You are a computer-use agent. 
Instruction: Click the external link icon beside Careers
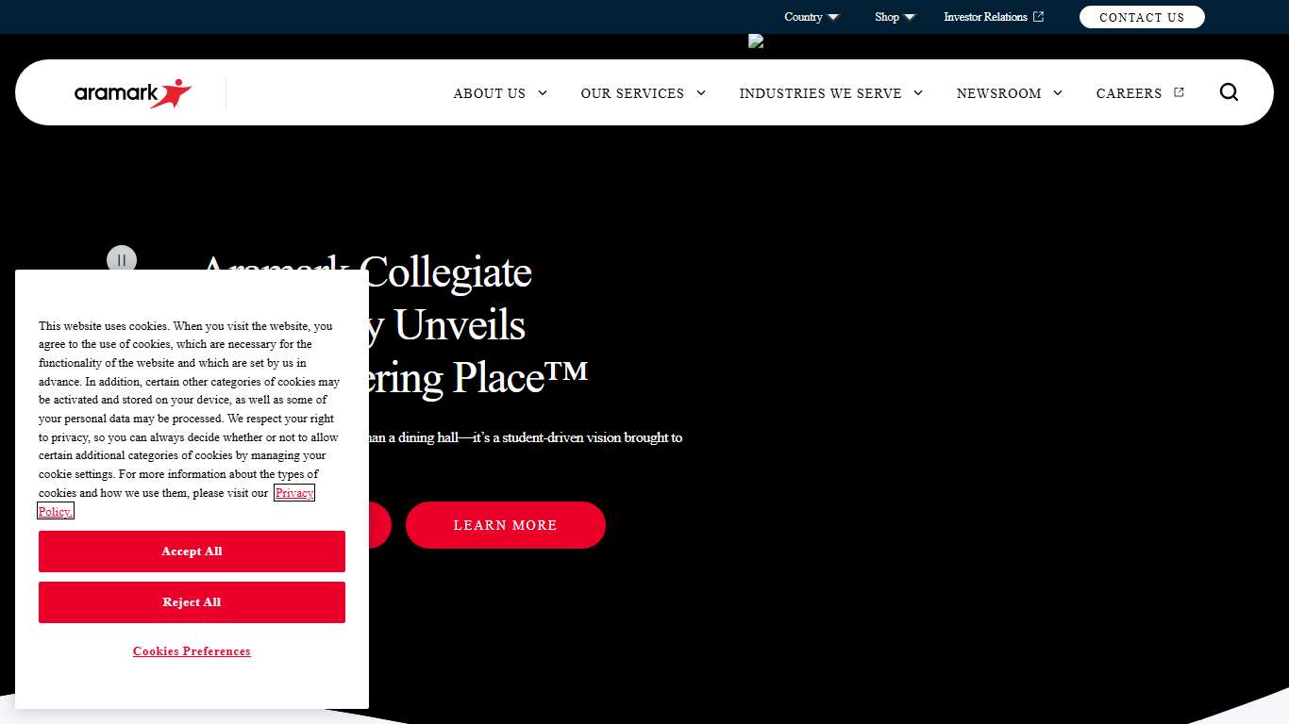(x=1179, y=92)
